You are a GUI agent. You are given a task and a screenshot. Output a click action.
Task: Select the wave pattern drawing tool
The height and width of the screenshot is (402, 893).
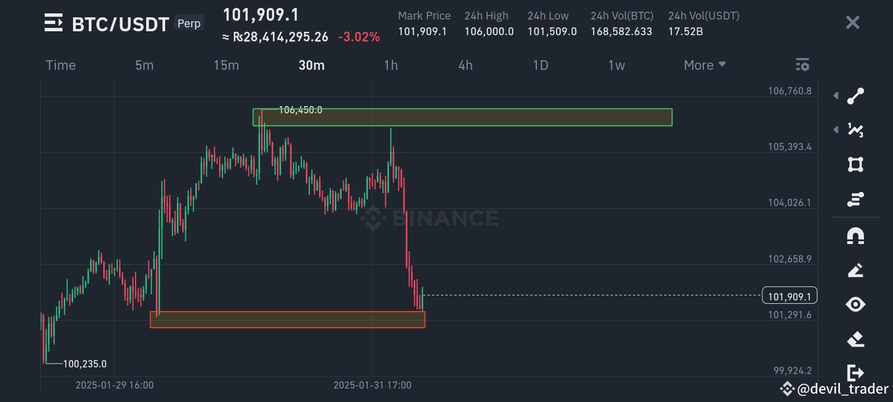tap(856, 130)
